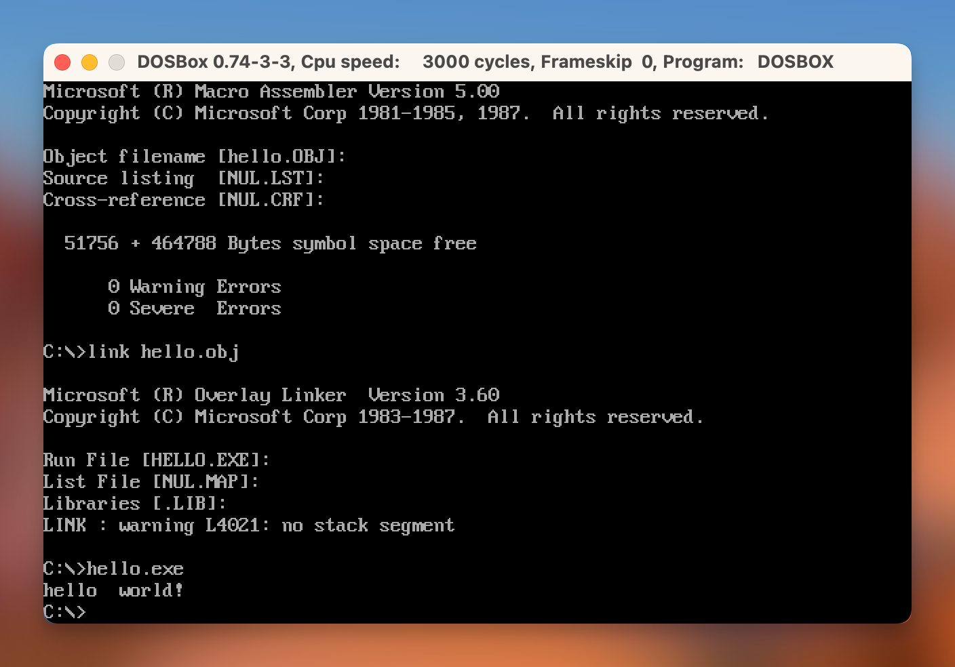The image size is (955, 667).
Task: Click the 'Cross-reference [NUL.CRF]:' line
Action: [x=184, y=200]
